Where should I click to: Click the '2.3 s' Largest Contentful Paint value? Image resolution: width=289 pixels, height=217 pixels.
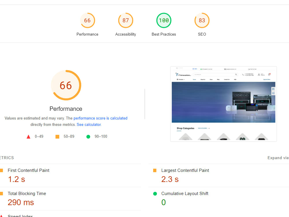tap(170, 179)
